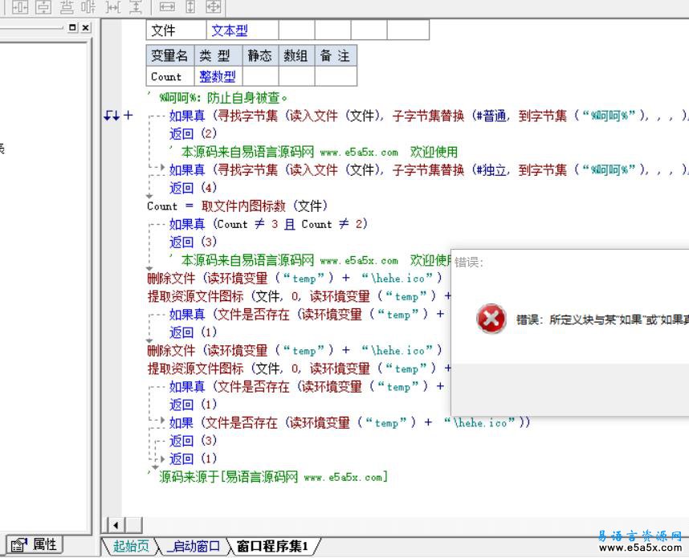Open the 属性 panel tab
Image resolution: width=689 pixels, height=558 pixels.
[35, 544]
